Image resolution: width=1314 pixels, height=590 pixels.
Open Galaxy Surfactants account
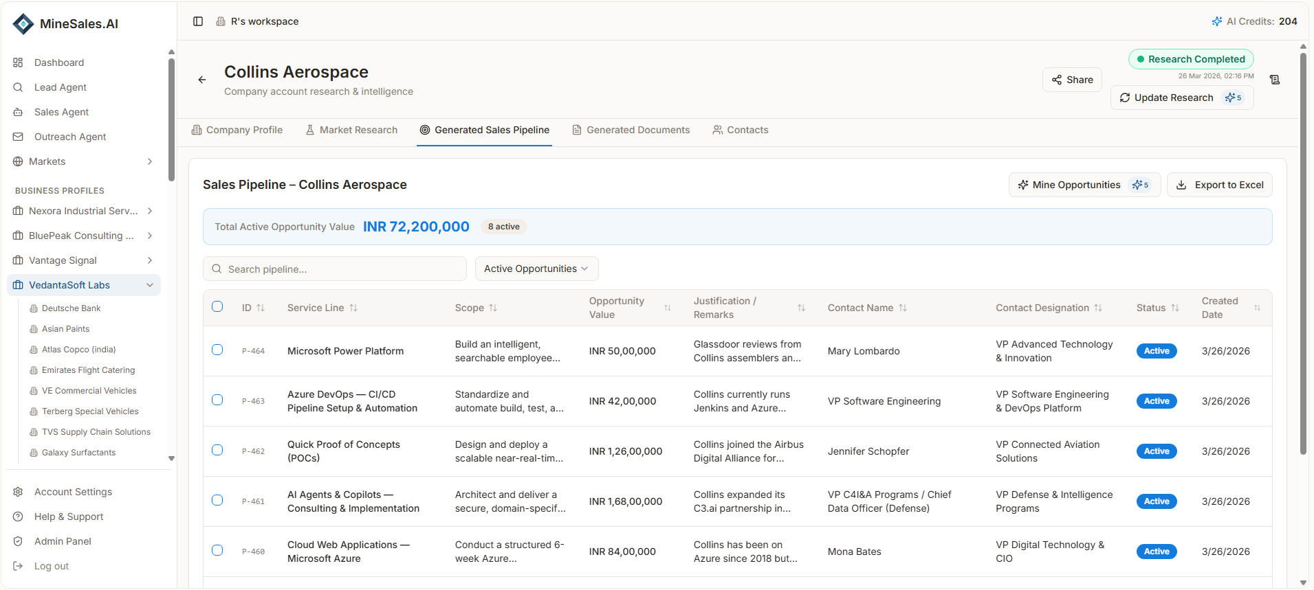[79, 453]
